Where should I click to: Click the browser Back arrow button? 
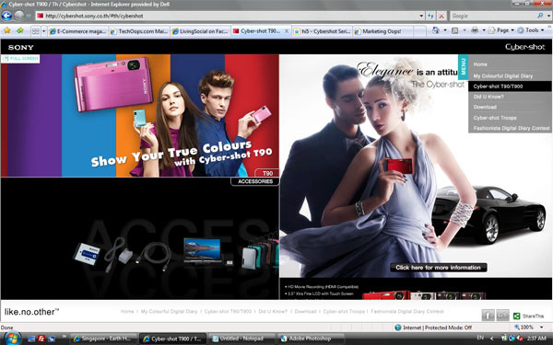tap(6, 16)
